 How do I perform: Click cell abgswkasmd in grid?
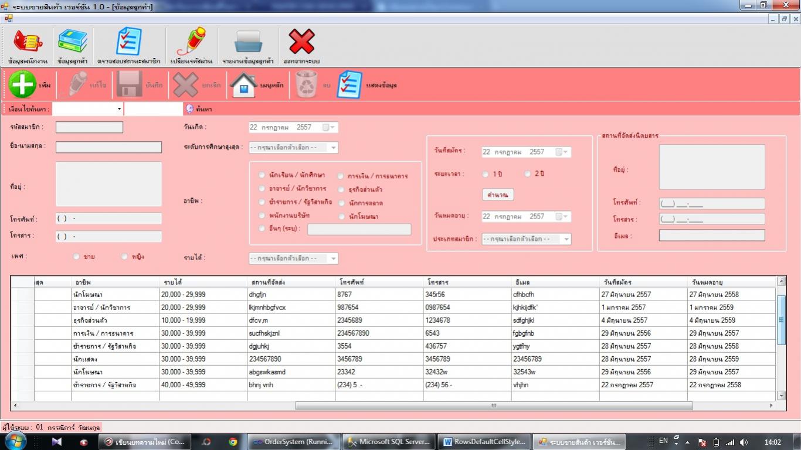click(291, 372)
